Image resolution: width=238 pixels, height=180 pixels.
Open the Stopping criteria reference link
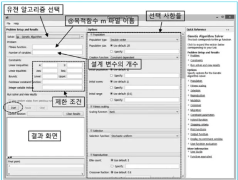click(x=199, y=125)
